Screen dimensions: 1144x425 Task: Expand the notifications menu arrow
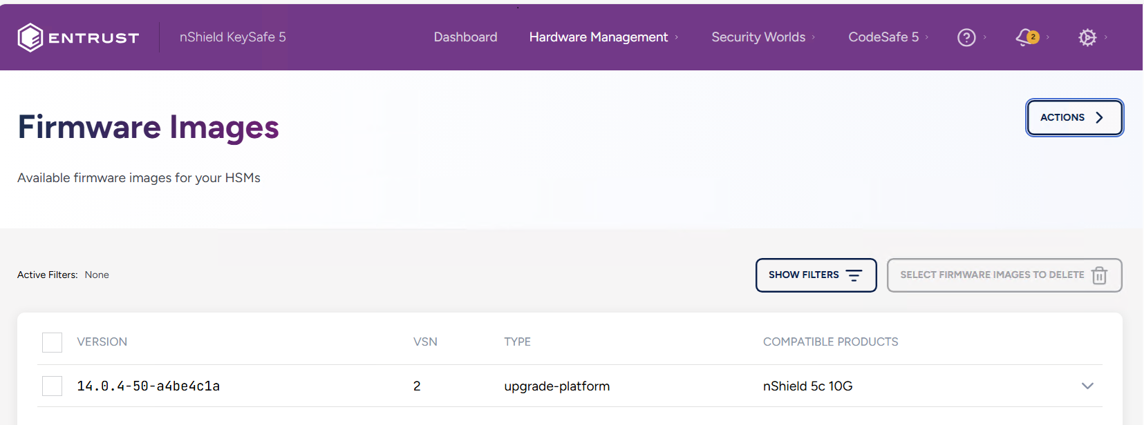point(1048,37)
